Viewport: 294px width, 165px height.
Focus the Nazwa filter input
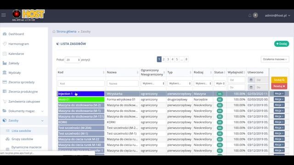(123, 83)
